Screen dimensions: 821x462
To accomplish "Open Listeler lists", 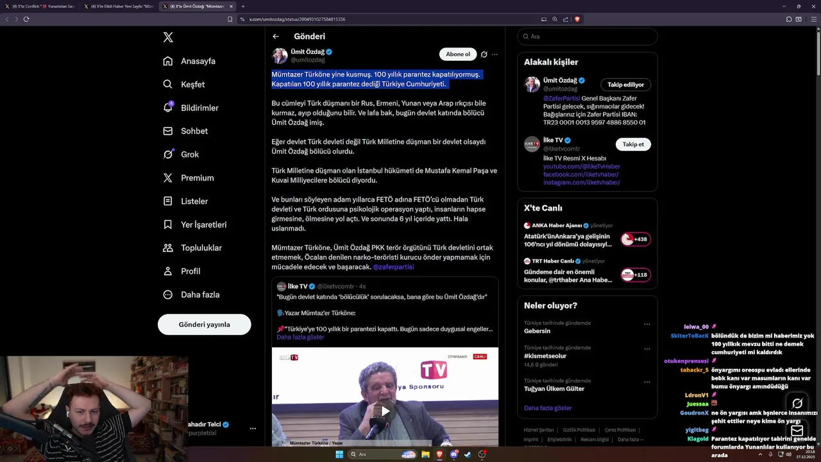I will click(185, 201).
